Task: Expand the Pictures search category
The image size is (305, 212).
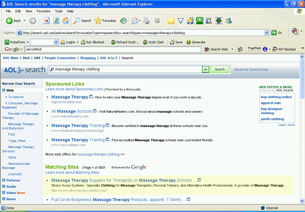Action: pyautogui.click(x=4, y=180)
